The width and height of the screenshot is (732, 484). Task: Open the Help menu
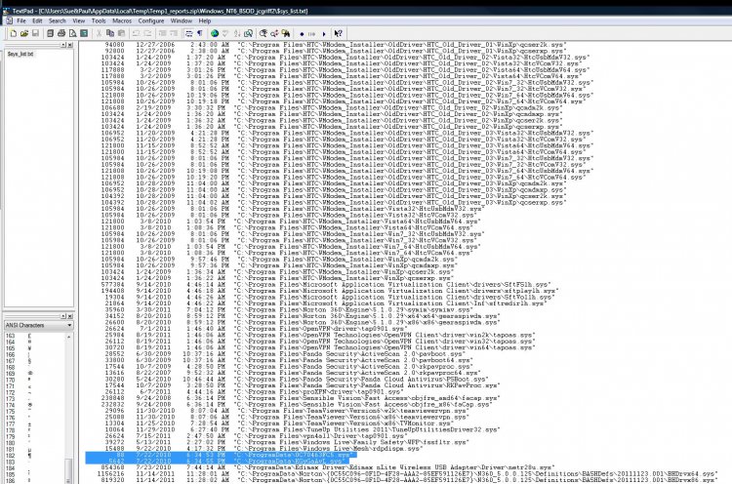pos(205,21)
